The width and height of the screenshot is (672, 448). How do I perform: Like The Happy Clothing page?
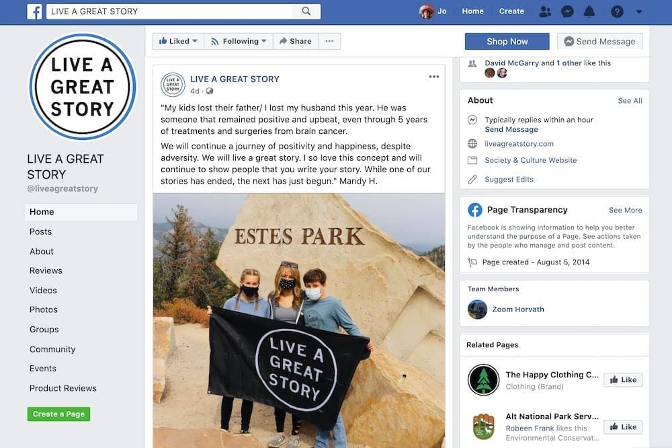point(623,380)
